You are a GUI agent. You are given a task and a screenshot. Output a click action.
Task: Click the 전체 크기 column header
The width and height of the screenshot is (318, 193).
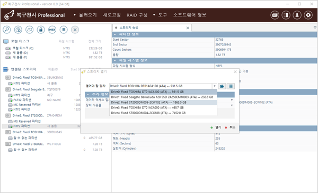pyautogui.click(x=94, y=41)
